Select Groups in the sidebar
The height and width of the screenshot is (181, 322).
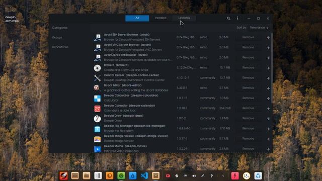[57, 37]
